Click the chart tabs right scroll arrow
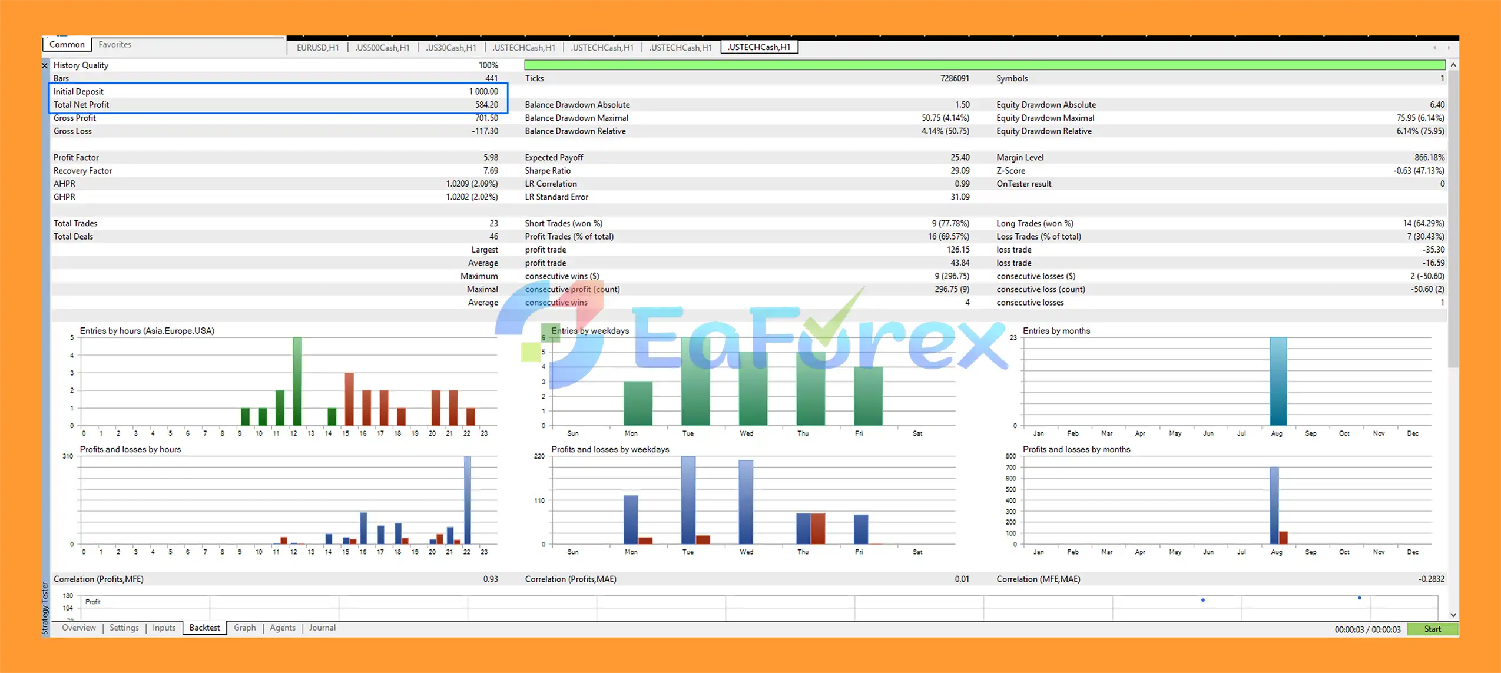The width and height of the screenshot is (1501, 673). [x=1449, y=48]
